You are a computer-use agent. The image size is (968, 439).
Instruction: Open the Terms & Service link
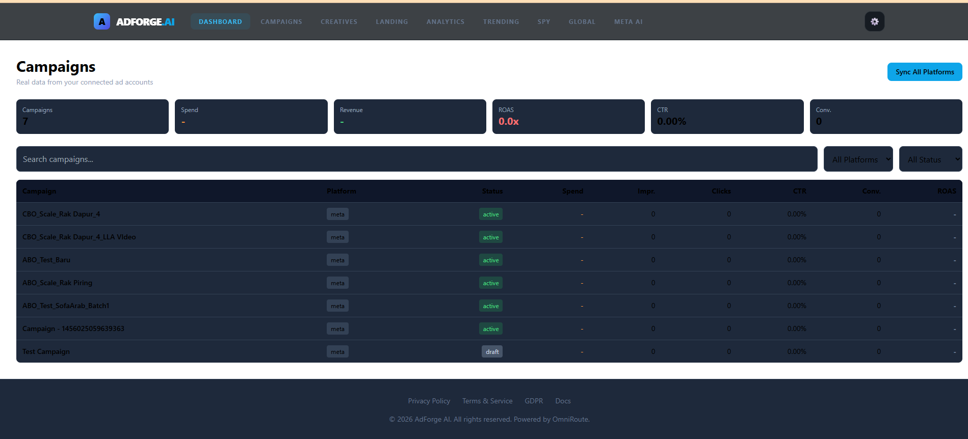point(487,401)
